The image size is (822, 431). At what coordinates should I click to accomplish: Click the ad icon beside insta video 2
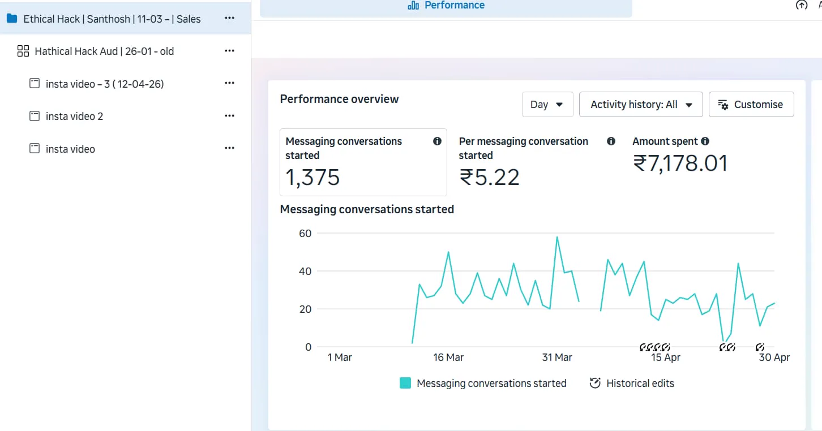point(35,116)
